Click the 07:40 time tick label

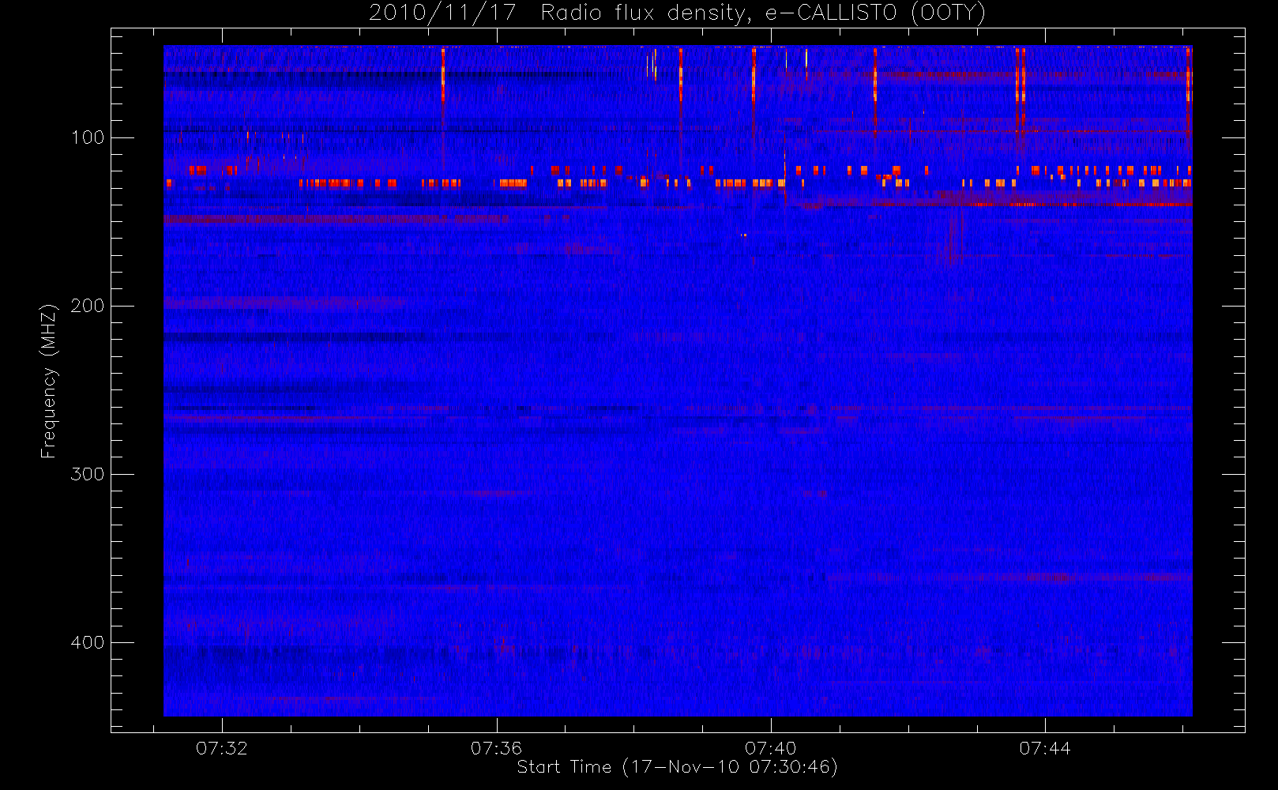tap(771, 748)
